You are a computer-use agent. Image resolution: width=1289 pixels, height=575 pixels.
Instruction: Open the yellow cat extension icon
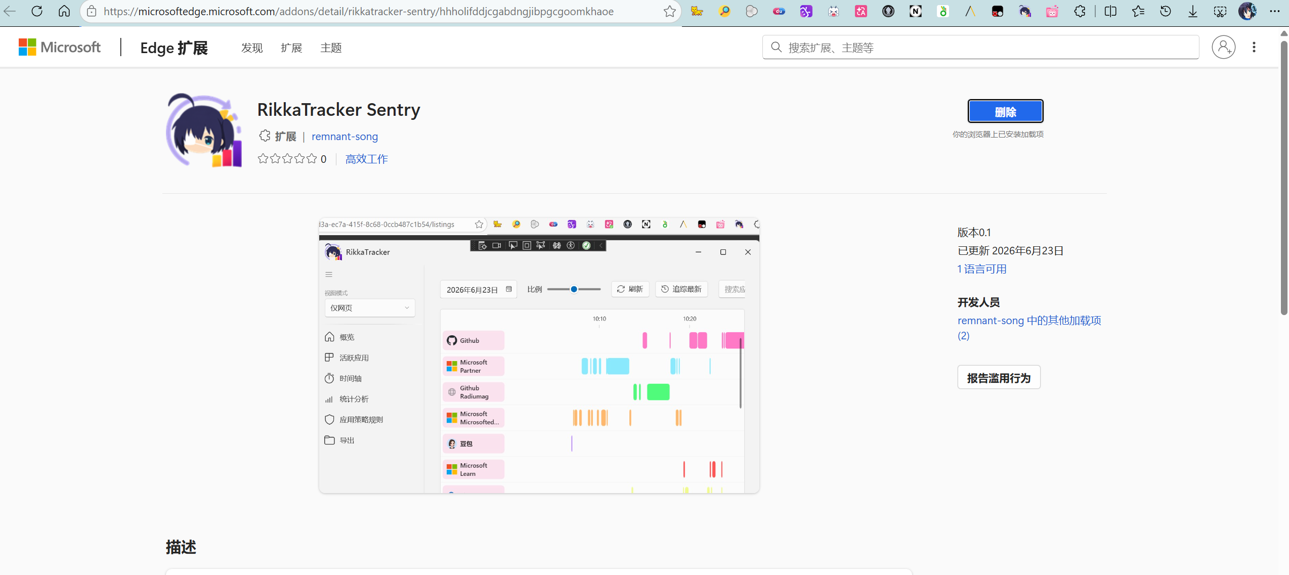pyautogui.click(x=697, y=11)
